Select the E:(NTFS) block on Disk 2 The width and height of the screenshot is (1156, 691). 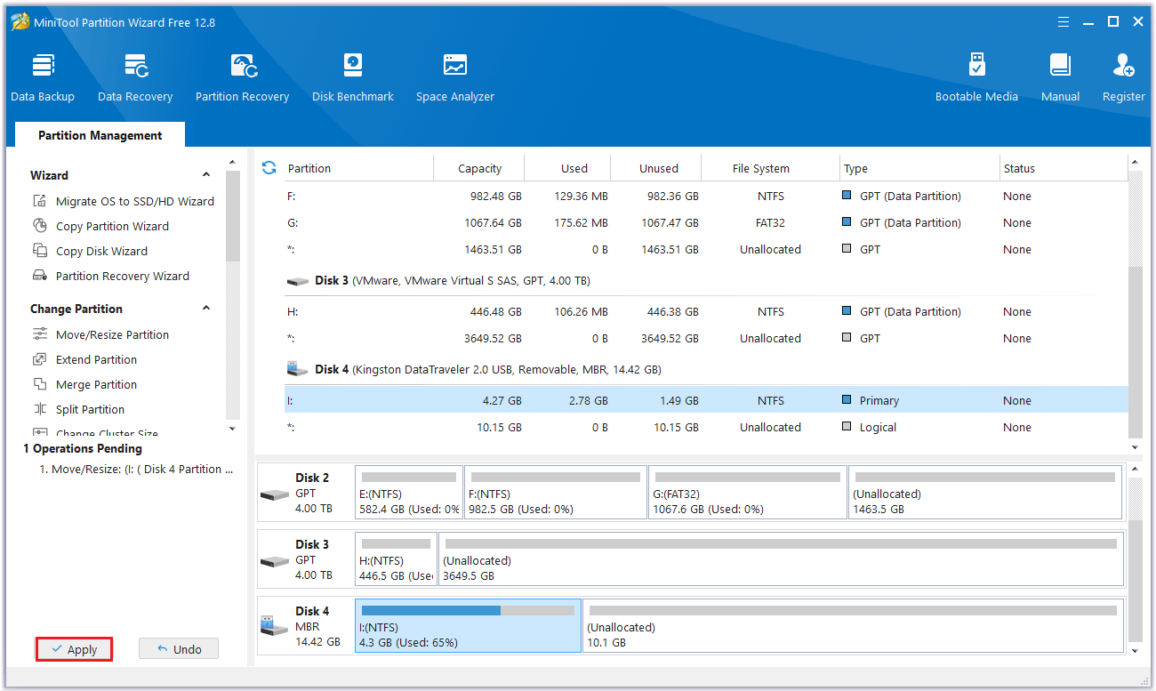pyautogui.click(x=409, y=492)
